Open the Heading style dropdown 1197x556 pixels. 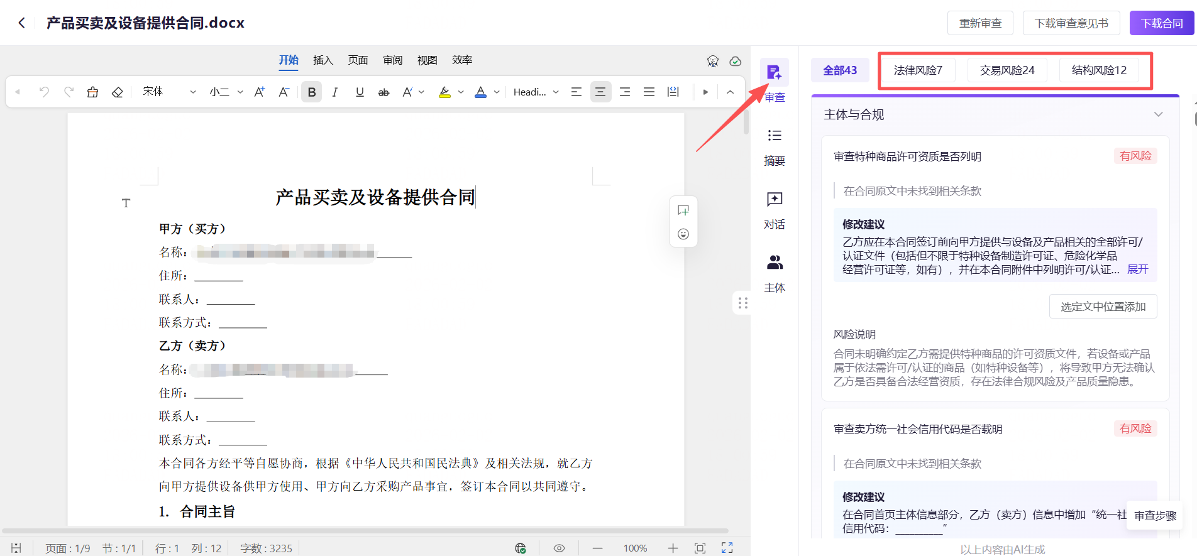(536, 92)
